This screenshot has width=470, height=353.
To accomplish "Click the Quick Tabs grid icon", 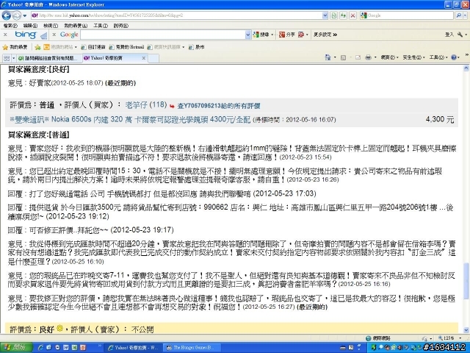I will tap(7, 58).
